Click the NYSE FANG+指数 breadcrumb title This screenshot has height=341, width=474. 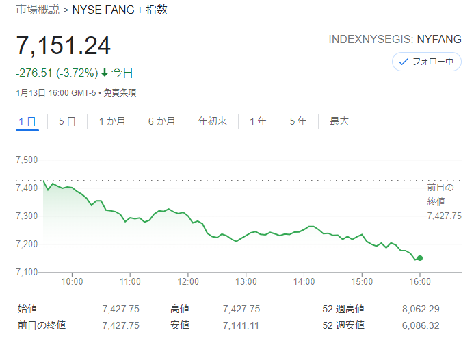coord(120,10)
